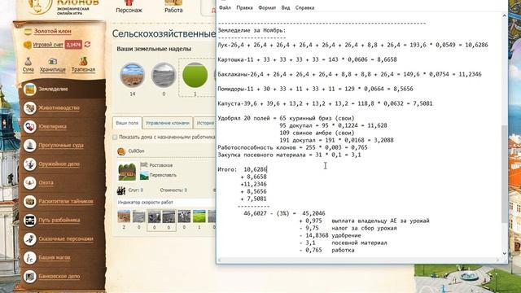Viewport: 521px width, 293px height.
Task: Open the Золотой клон link
Action: tap(52, 31)
